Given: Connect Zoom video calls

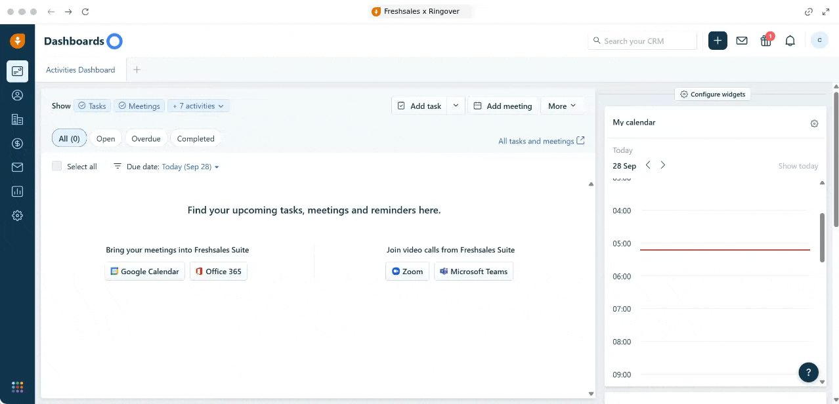Looking at the screenshot, I should click(x=407, y=272).
